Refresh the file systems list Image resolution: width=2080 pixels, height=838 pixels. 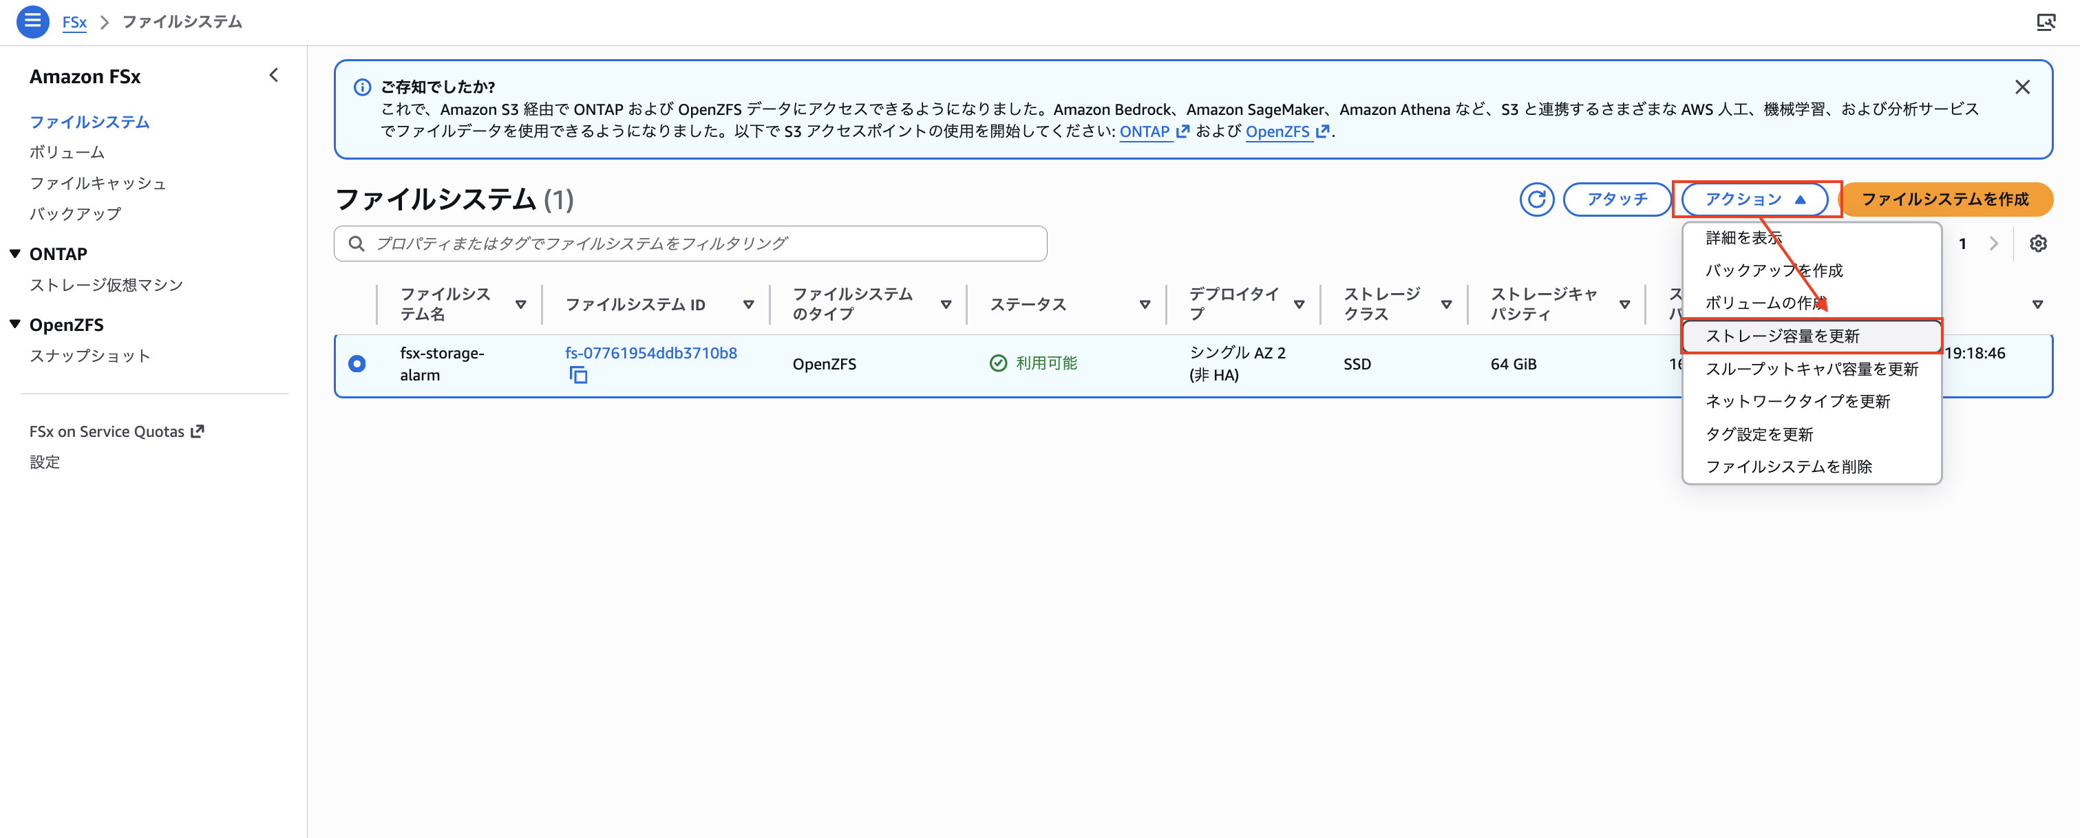[x=1536, y=200]
